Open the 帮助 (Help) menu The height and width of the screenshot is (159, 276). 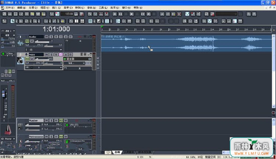138,8
